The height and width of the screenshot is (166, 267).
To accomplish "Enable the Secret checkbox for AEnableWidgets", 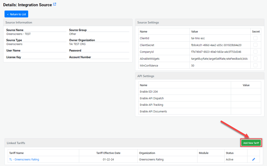I will coord(255,59).
